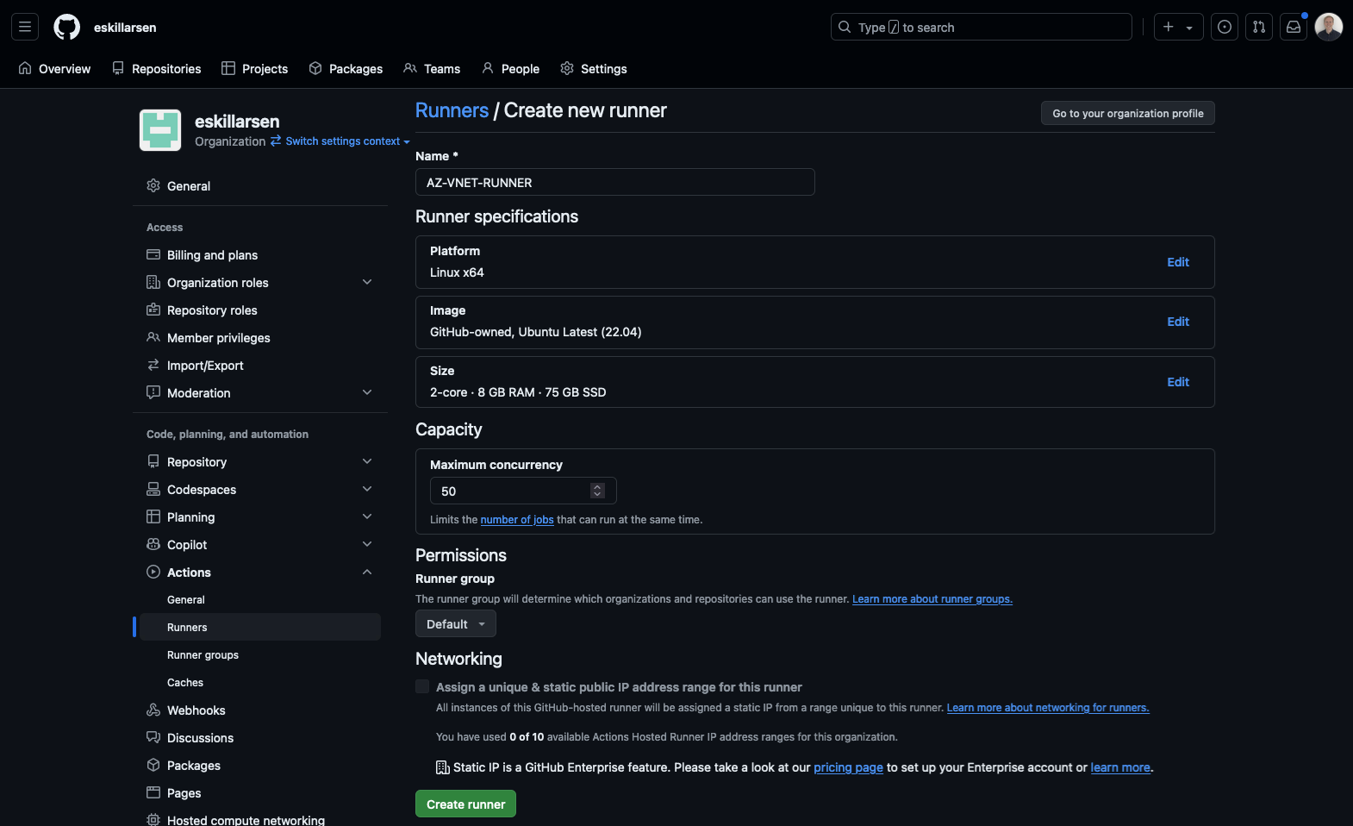Open the learn more Enterprise link
This screenshot has width=1353, height=826.
point(1120,767)
